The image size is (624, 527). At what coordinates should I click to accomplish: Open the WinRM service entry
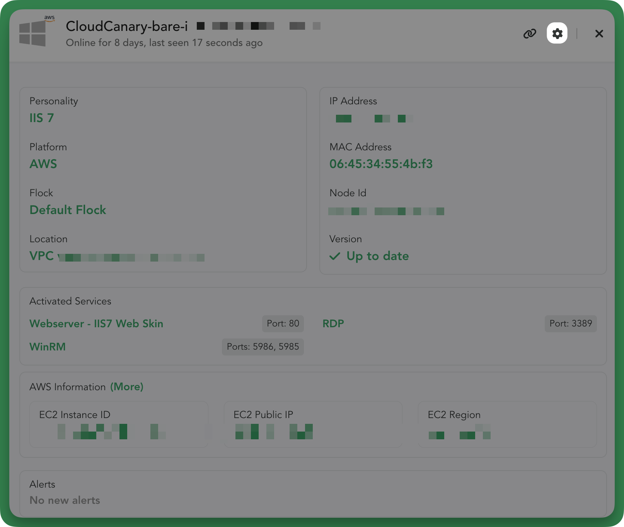[48, 347]
